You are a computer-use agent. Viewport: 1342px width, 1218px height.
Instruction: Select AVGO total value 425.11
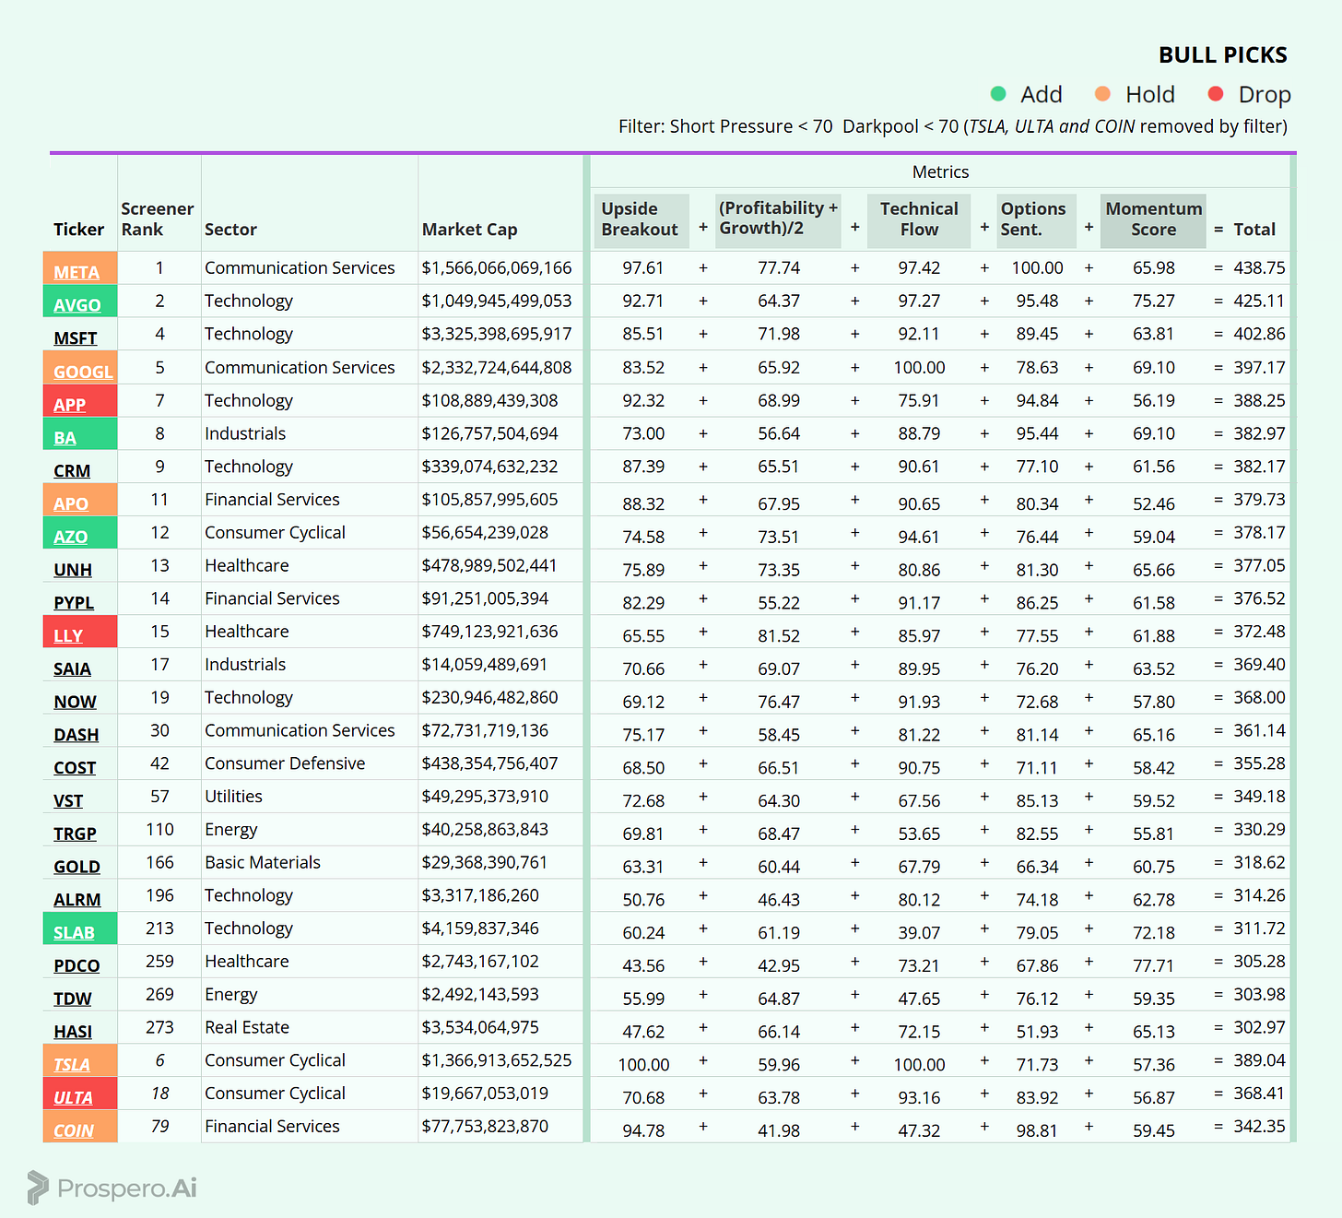pyautogui.click(x=1259, y=302)
